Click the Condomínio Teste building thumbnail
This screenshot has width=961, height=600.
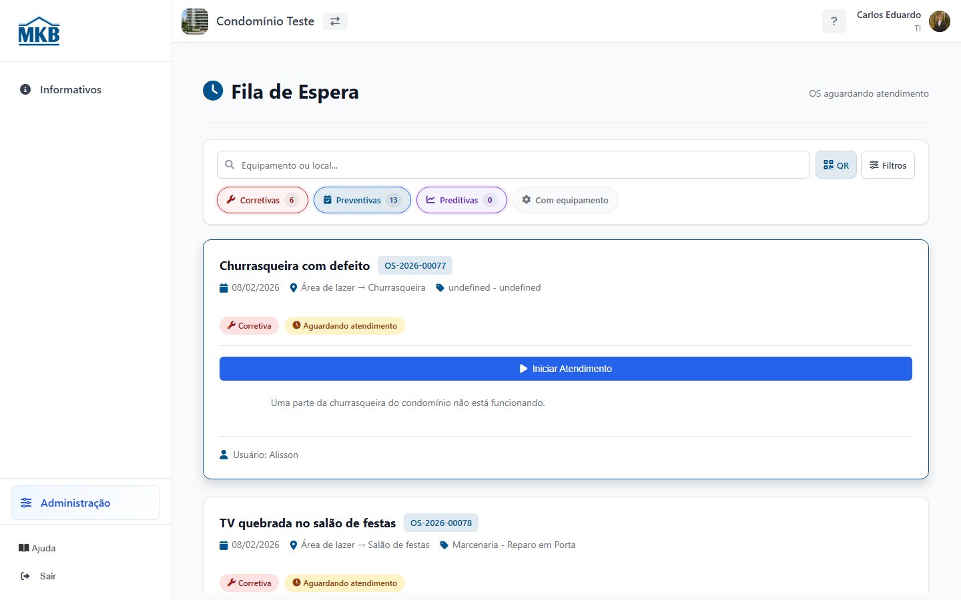tap(195, 21)
